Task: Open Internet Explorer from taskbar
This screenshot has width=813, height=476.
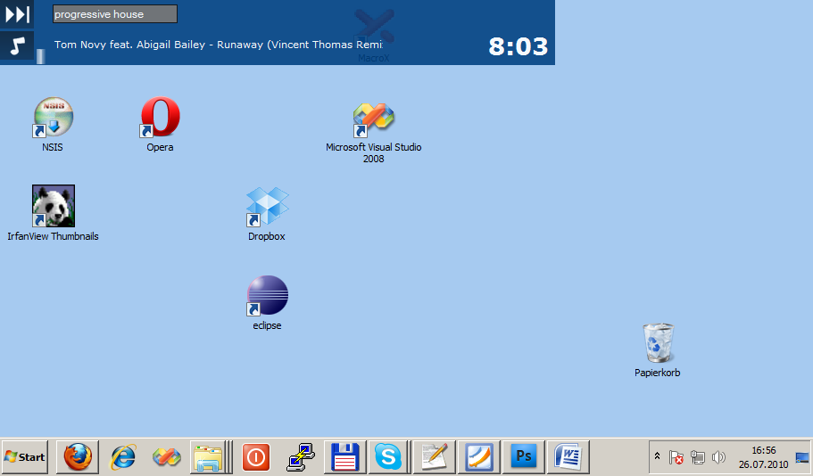Action: 122,457
